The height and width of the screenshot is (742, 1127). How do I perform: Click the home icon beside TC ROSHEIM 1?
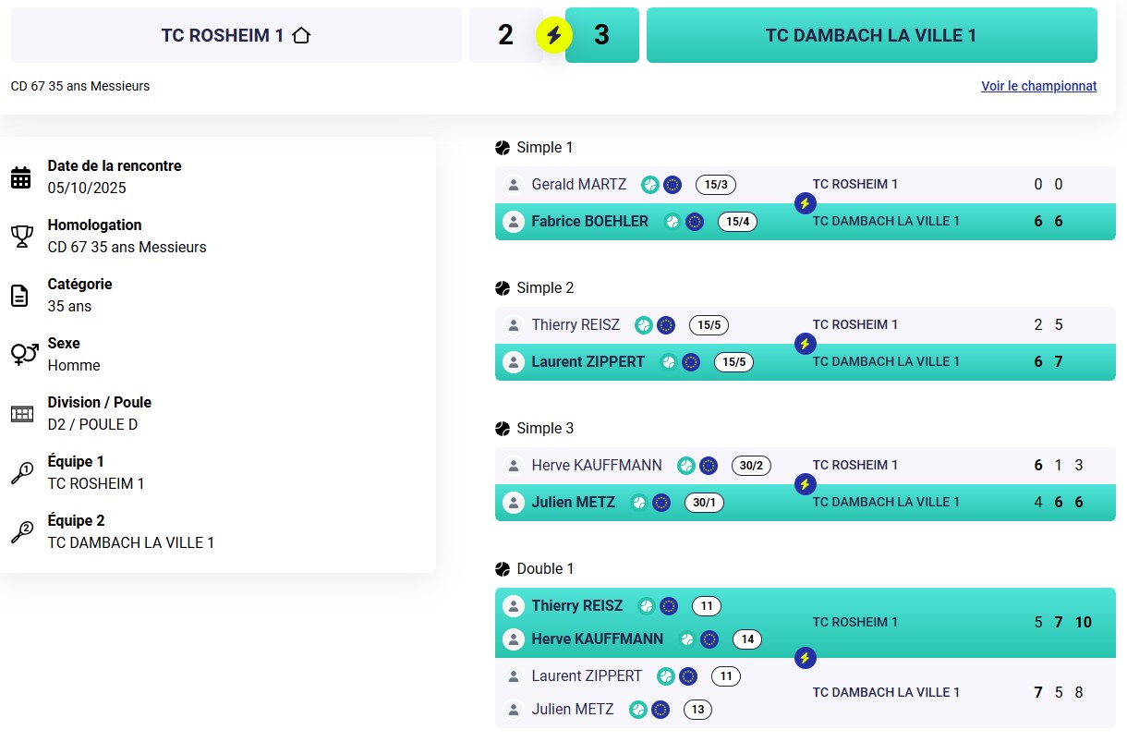[301, 36]
